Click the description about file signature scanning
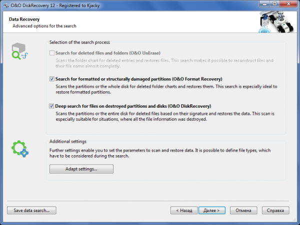 click(x=165, y=116)
